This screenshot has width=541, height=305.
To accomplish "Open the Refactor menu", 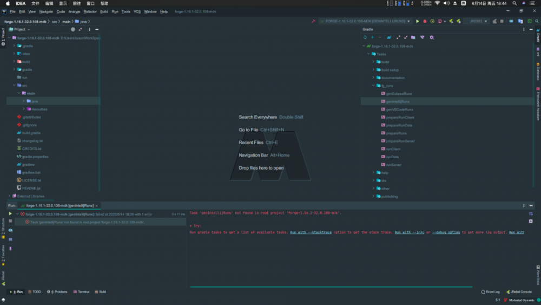I will point(90,11).
